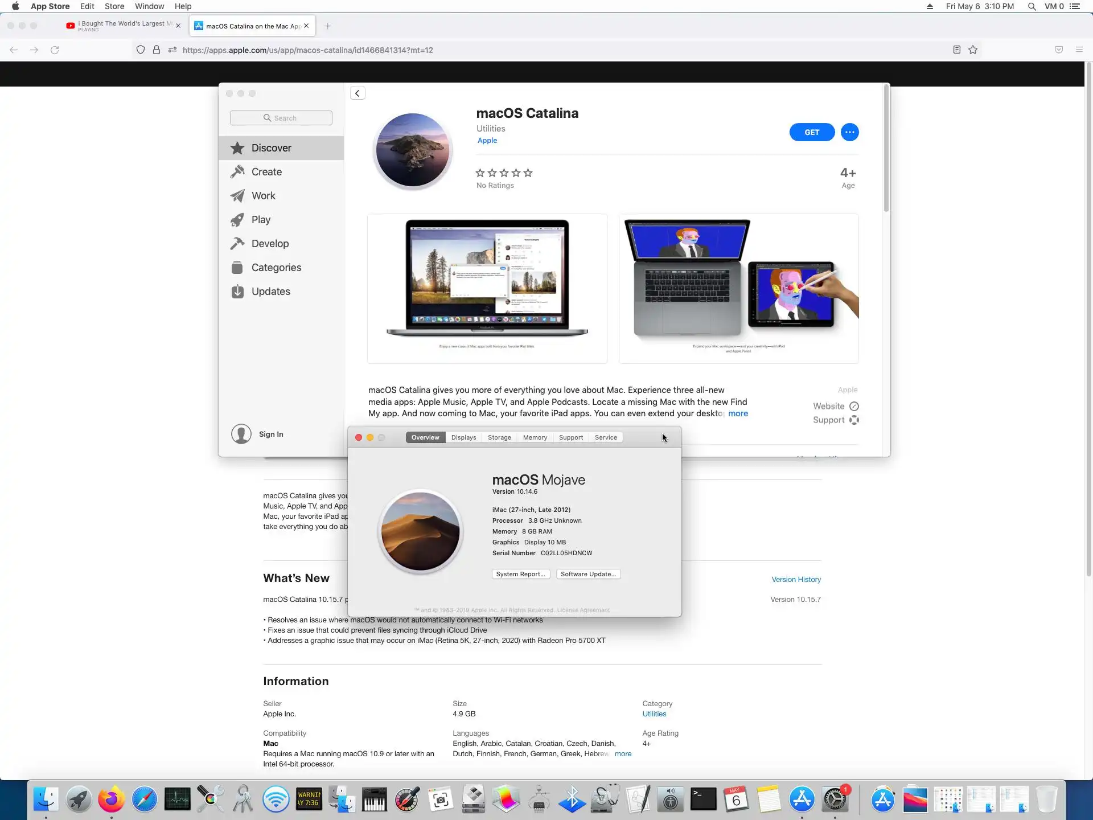Click the App Store search field
The height and width of the screenshot is (820, 1093).
[x=281, y=118]
